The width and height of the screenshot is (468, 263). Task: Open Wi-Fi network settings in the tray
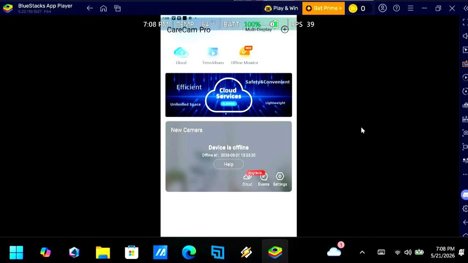(x=397, y=252)
